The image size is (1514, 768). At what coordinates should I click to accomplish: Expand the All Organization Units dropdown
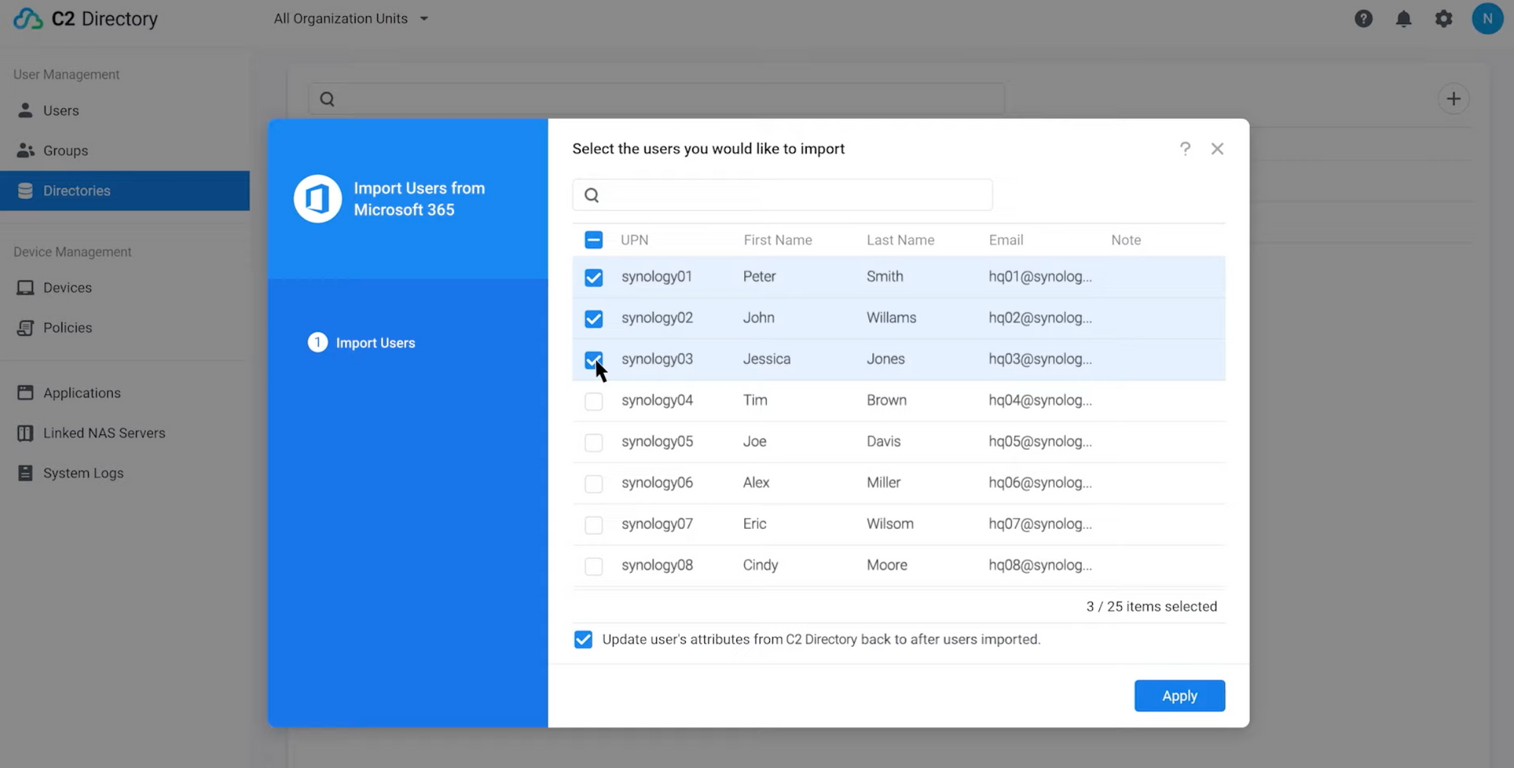350,19
